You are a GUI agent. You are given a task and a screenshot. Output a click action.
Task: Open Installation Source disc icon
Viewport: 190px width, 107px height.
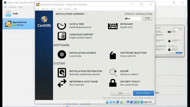(x=62, y=54)
